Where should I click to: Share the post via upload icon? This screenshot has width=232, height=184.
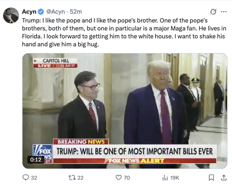224,177
